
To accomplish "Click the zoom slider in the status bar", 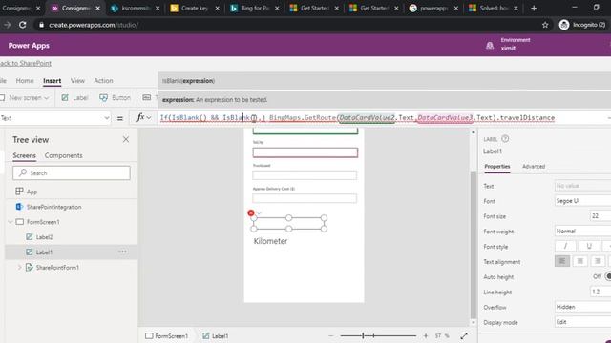I will pos(378,335).
